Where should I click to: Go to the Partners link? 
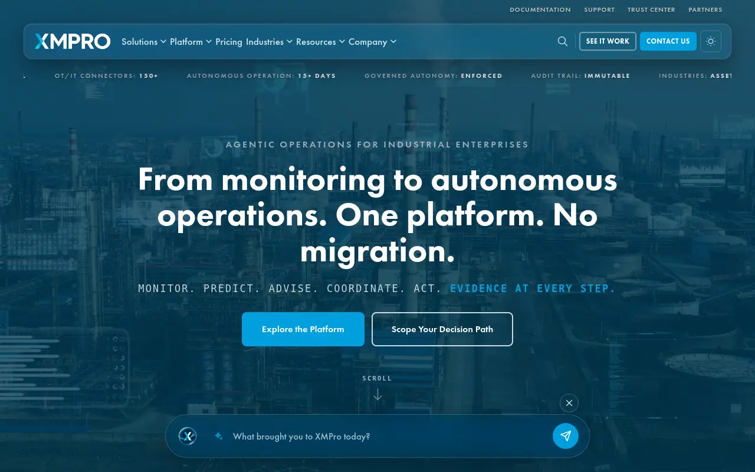tap(705, 9)
